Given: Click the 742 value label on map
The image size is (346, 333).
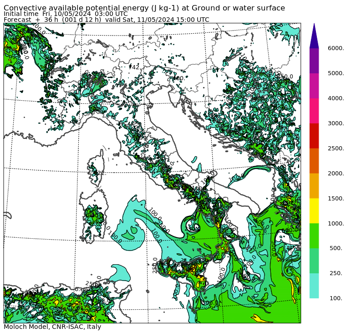Looking at the screenshot, I should (x=134, y=67).
